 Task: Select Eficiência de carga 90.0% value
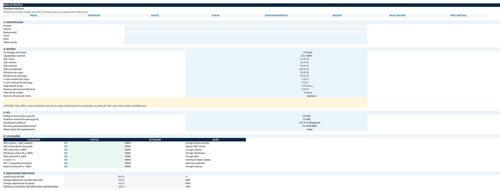[x=303, y=72]
